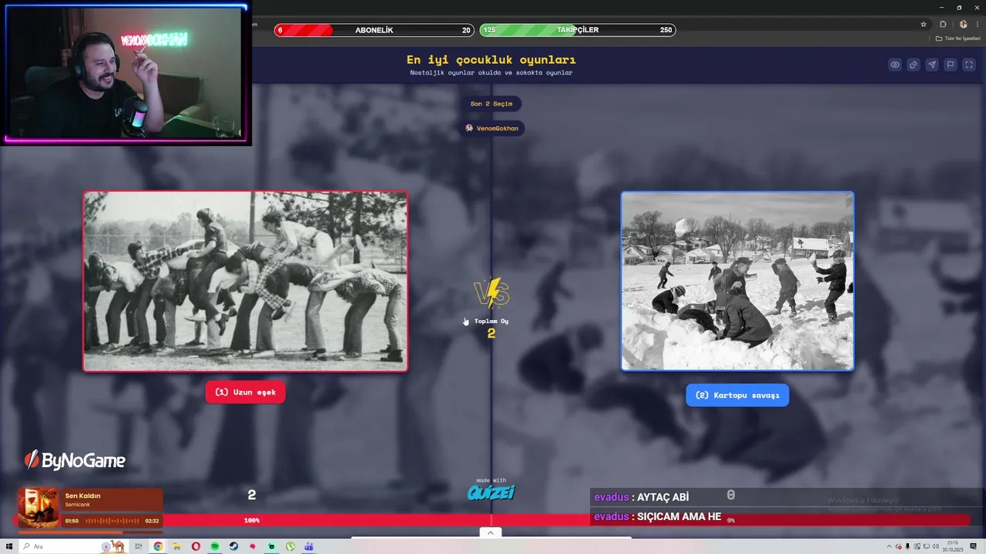Click the Ara taskbar search box
The image size is (986, 554).
[x=73, y=546]
